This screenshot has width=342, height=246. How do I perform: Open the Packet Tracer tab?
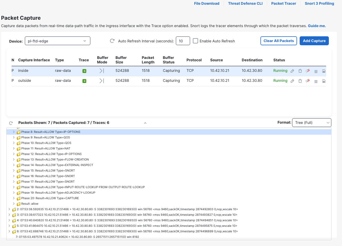(x=284, y=3)
